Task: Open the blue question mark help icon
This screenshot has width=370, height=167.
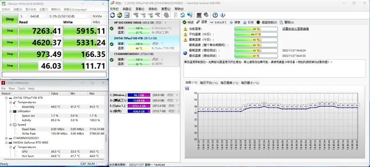Action: [x=215, y=15]
